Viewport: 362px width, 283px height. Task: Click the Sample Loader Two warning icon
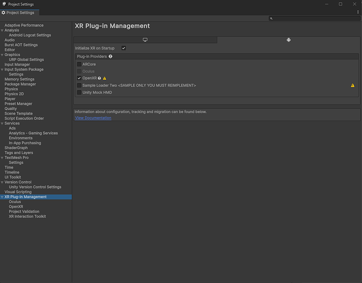tap(352, 85)
